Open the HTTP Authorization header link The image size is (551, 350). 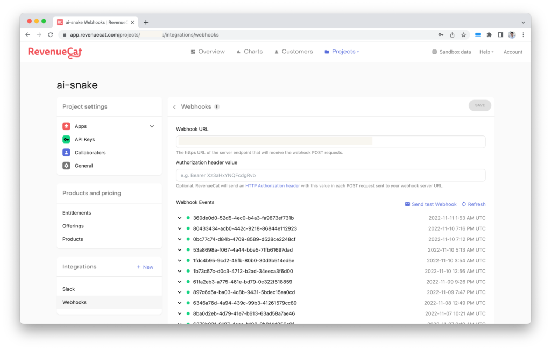[x=273, y=186]
